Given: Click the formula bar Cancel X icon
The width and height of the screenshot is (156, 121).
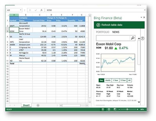Looking at the screenshot, I should point(30,10).
